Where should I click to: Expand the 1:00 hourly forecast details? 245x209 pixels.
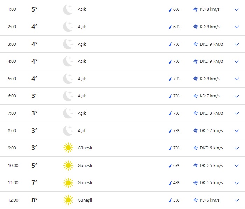237,10
